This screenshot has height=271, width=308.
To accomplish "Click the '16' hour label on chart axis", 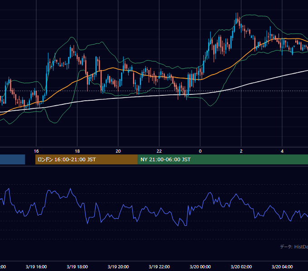I will pyautogui.click(x=36, y=151).
